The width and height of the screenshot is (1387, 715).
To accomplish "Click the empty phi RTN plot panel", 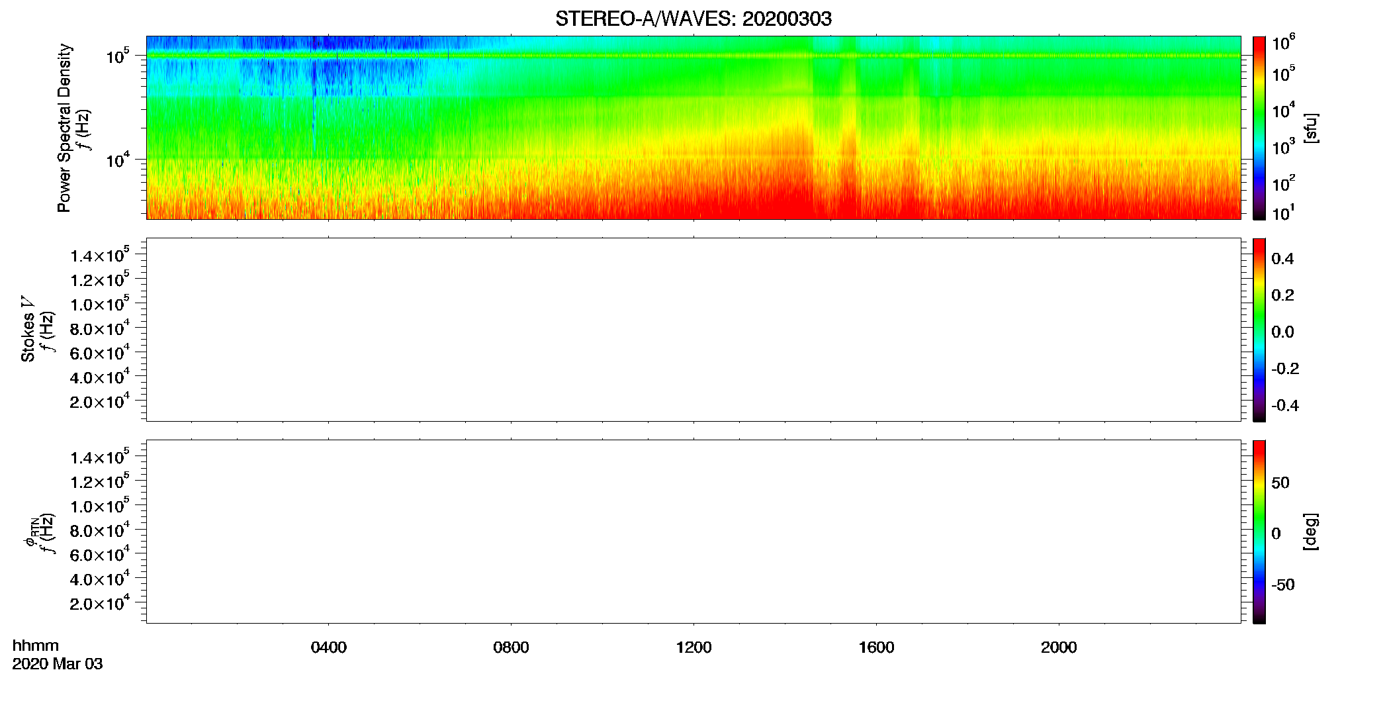I will point(693,532).
